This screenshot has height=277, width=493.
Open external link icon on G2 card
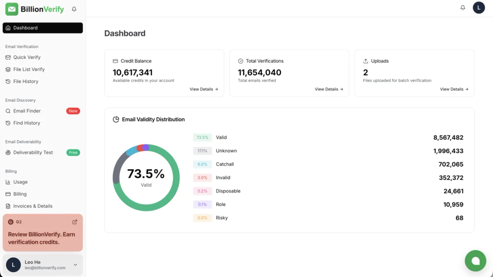(x=75, y=222)
